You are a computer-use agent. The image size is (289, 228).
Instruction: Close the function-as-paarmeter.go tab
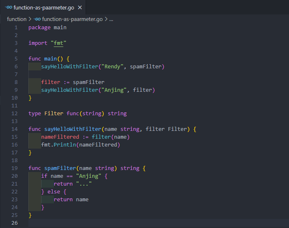80,7
